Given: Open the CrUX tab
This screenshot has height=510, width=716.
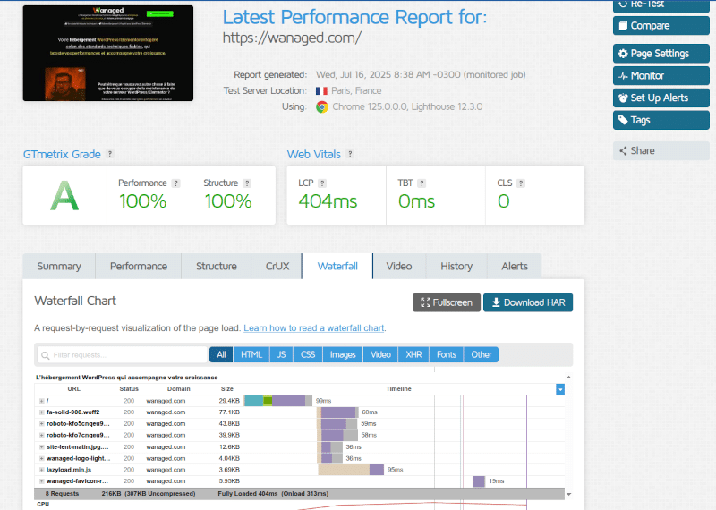Looking at the screenshot, I should tap(277, 267).
